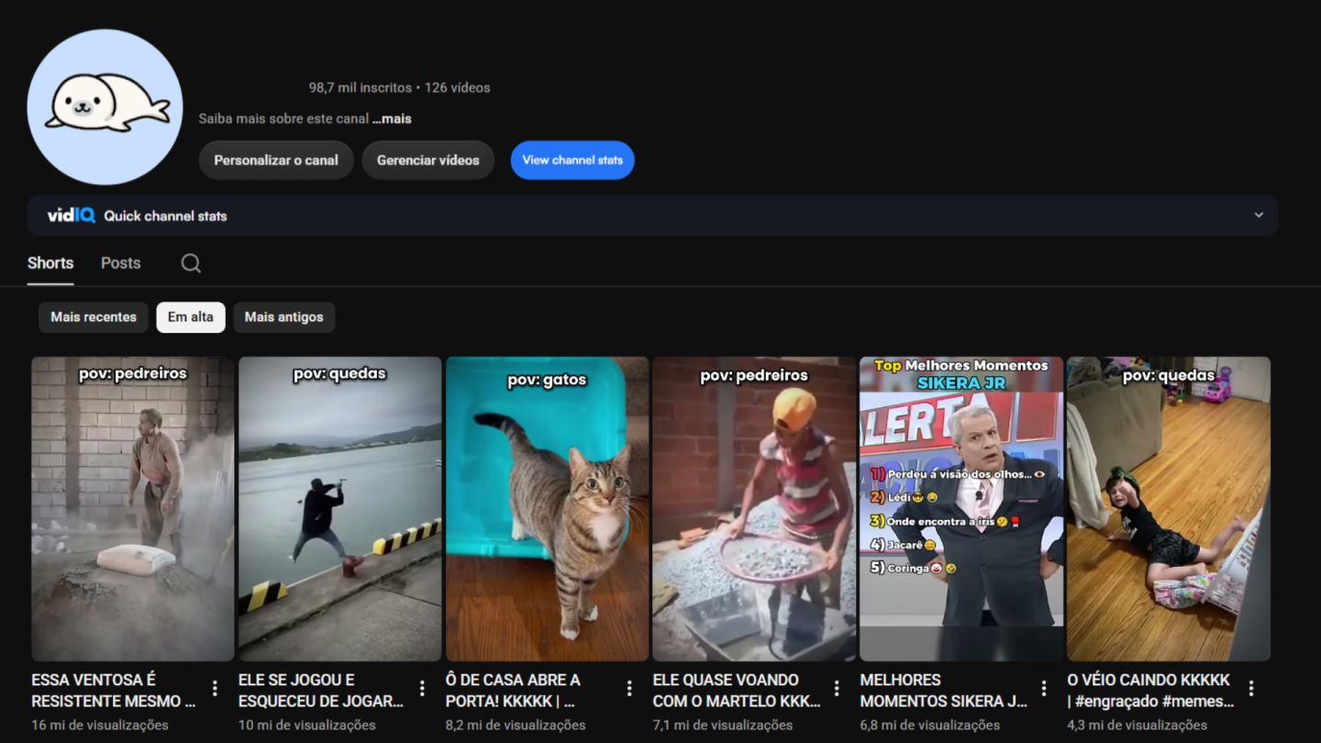Play the pov: quedas riverside thumbnail
This screenshot has height=743, width=1321.
click(340, 509)
